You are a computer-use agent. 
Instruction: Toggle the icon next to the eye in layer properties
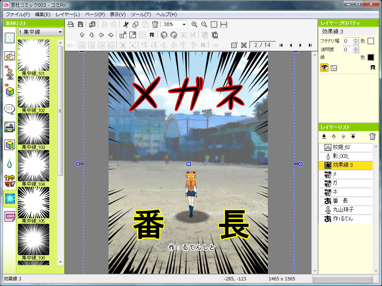[334, 68]
